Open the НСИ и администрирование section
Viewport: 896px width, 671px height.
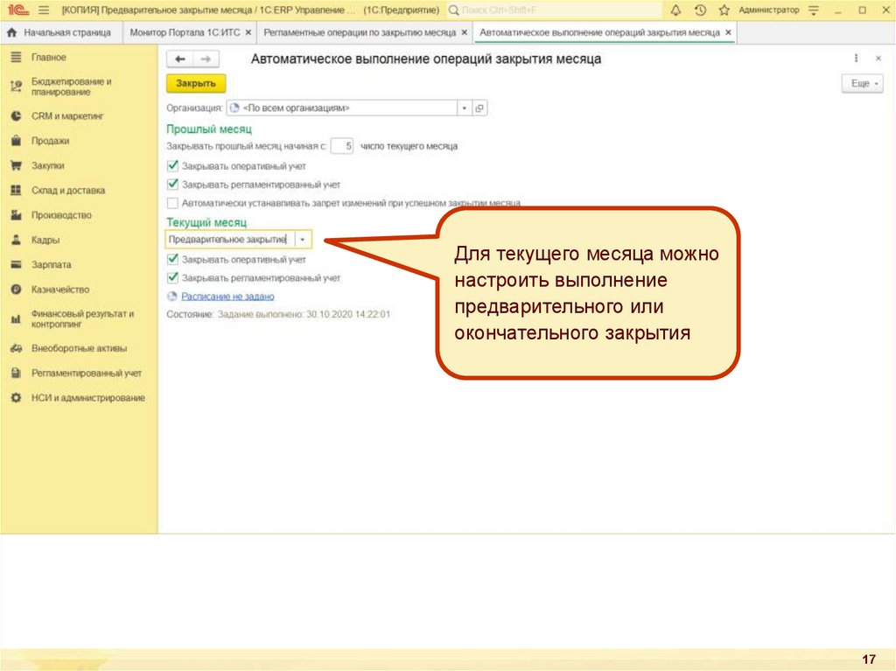87,397
